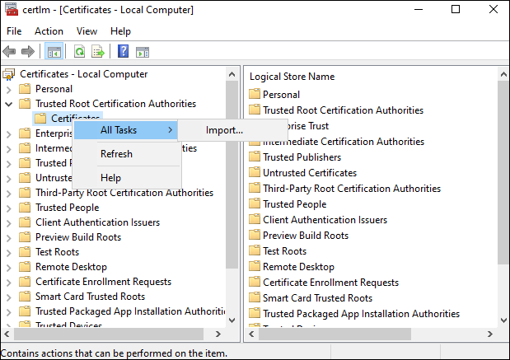Screen dimensions: 510x360
Task: Collapse Trusted Root Certification Authorities node
Action: click(9, 104)
